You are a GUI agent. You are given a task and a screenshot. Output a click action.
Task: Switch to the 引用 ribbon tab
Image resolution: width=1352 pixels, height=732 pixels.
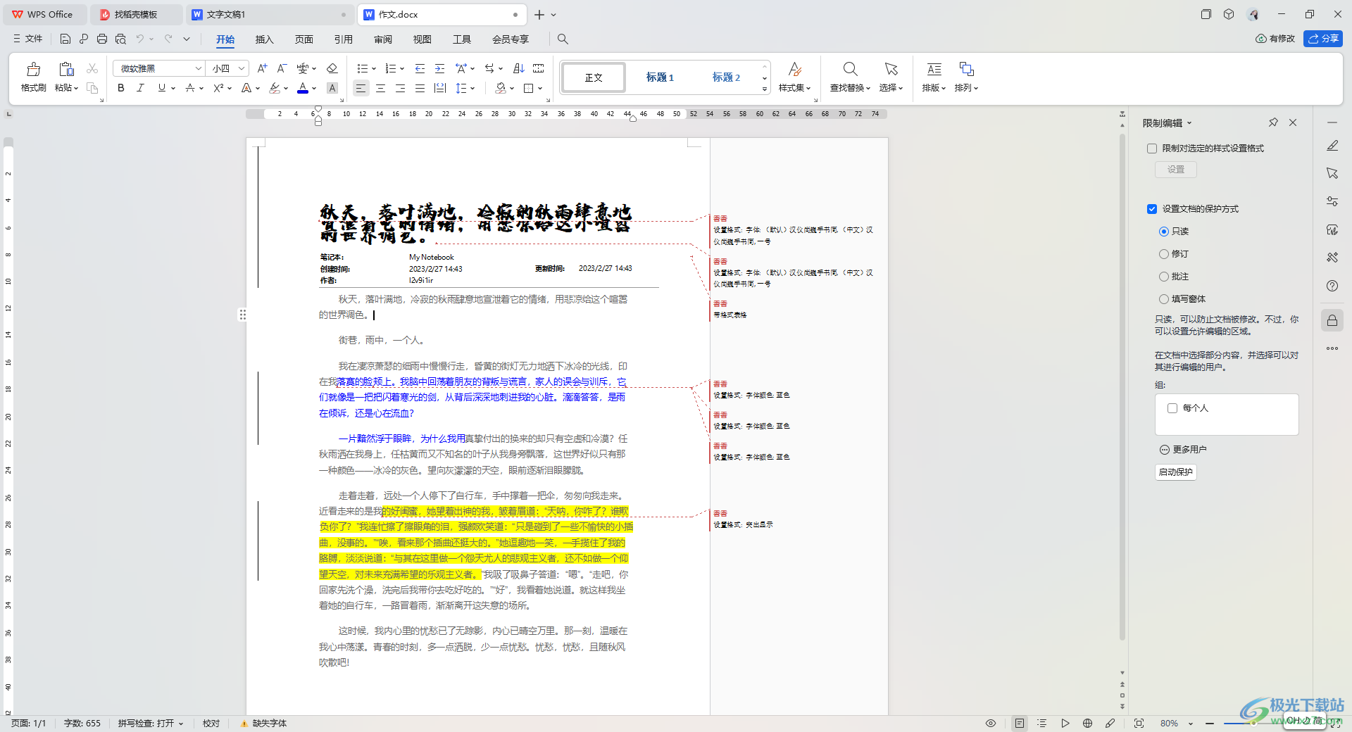click(x=343, y=39)
